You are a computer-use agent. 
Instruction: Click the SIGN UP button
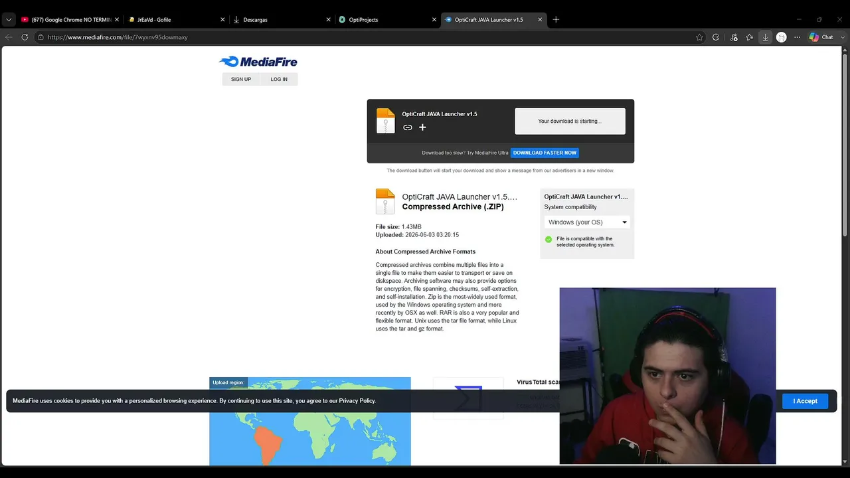pyautogui.click(x=241, y=79)
